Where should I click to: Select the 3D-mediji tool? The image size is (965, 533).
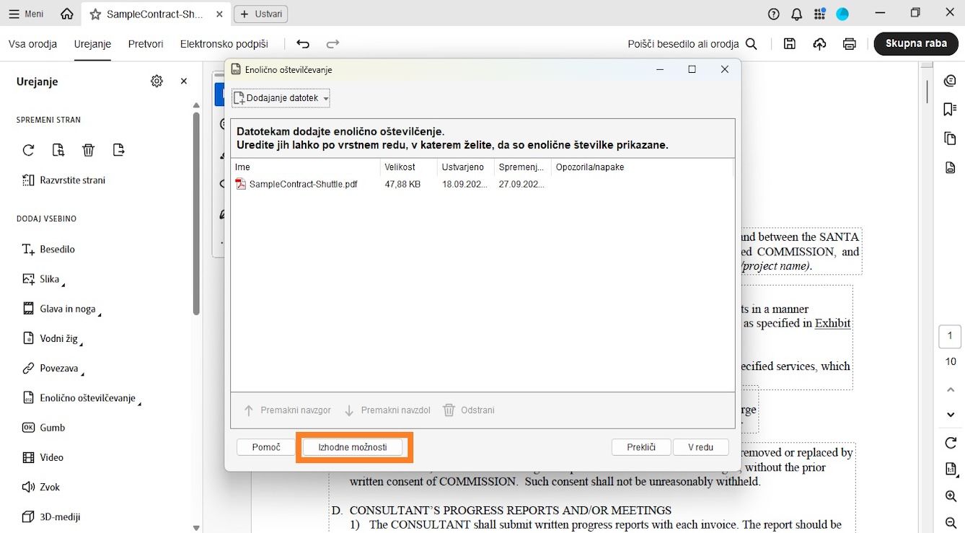coord(50,517)
